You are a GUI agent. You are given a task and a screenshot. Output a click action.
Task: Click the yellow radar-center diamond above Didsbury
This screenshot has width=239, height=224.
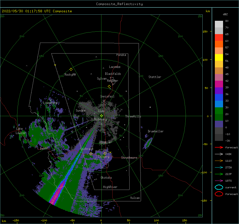click(101, 116)
